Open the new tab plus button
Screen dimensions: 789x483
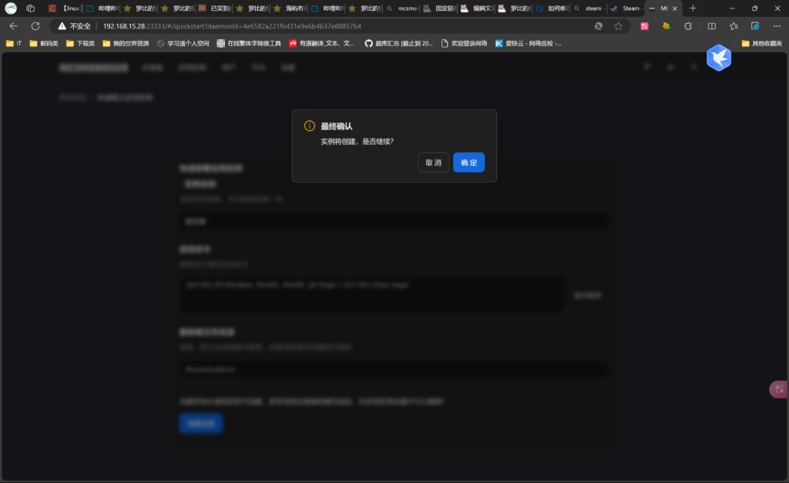[693, 8]
